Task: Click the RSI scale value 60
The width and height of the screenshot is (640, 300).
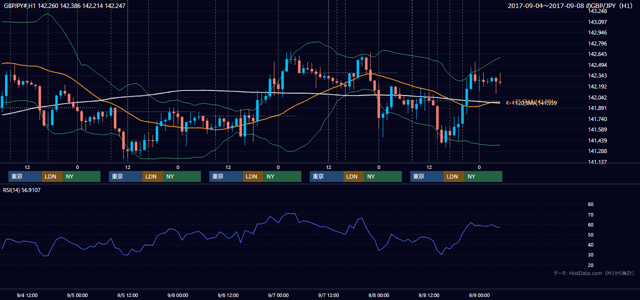Action: click(590, 224)
